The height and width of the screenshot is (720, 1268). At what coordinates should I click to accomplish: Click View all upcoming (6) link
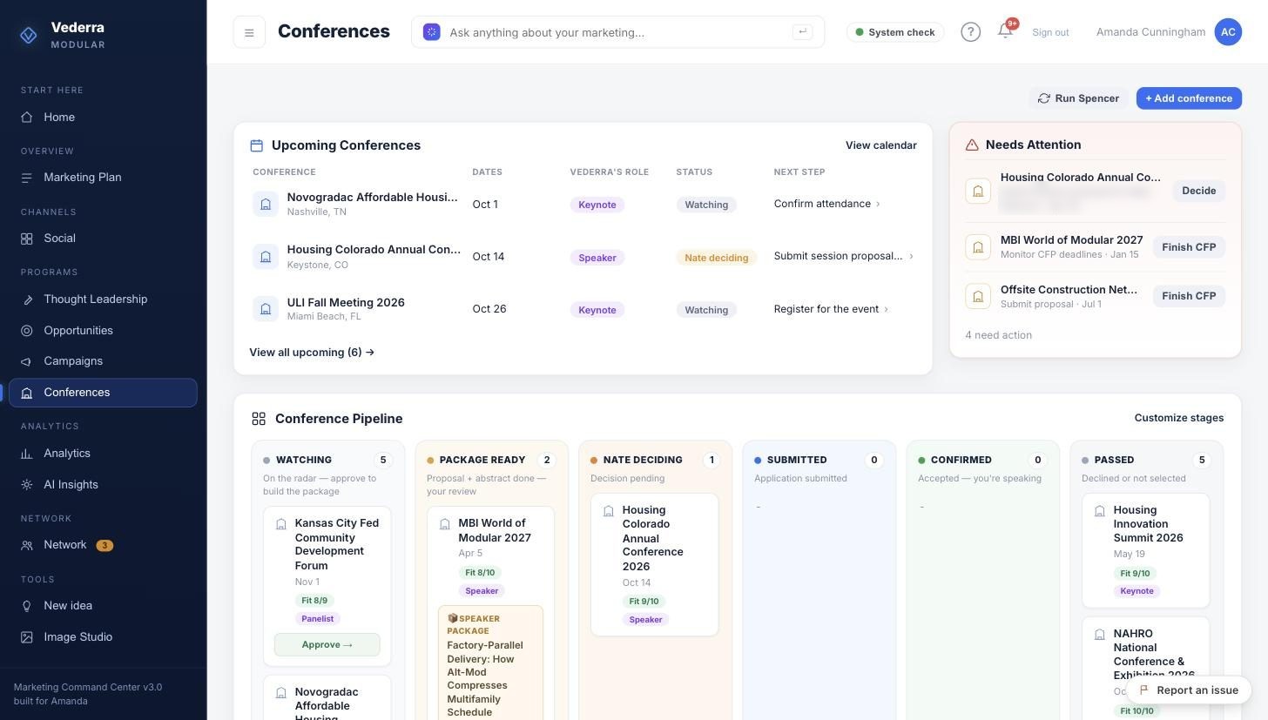point(312,353)
